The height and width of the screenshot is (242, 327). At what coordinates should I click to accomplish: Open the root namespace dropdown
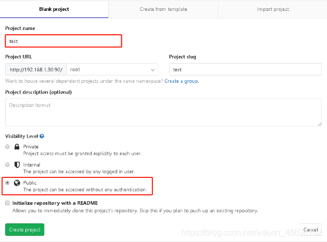pos(112,69)
